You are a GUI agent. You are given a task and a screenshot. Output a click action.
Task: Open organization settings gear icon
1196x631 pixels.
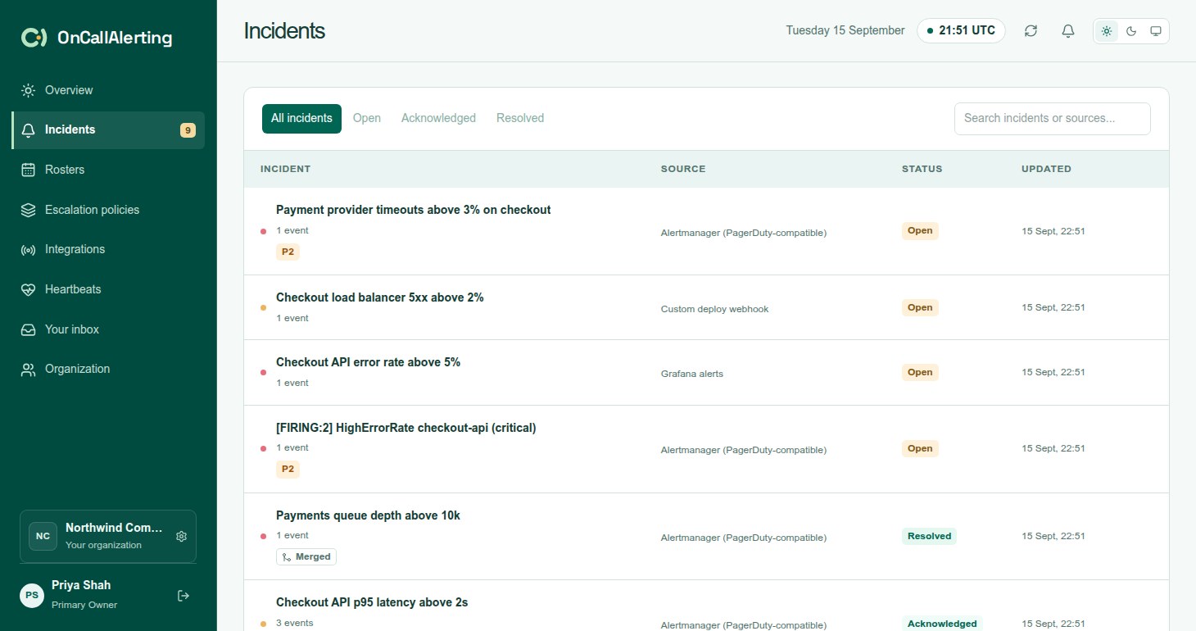coord(182,536)
